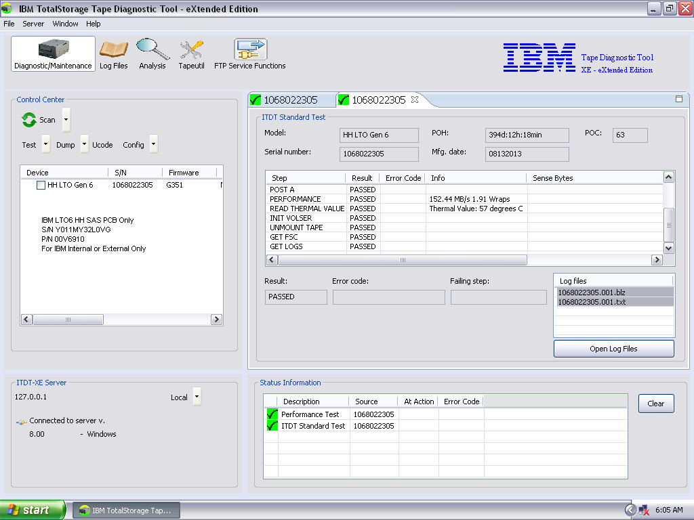The height and width of the screenshot is (520, 694).
Task: Tick the HH LTO Gen 6 device checkbox
Action: pos(41,186)
